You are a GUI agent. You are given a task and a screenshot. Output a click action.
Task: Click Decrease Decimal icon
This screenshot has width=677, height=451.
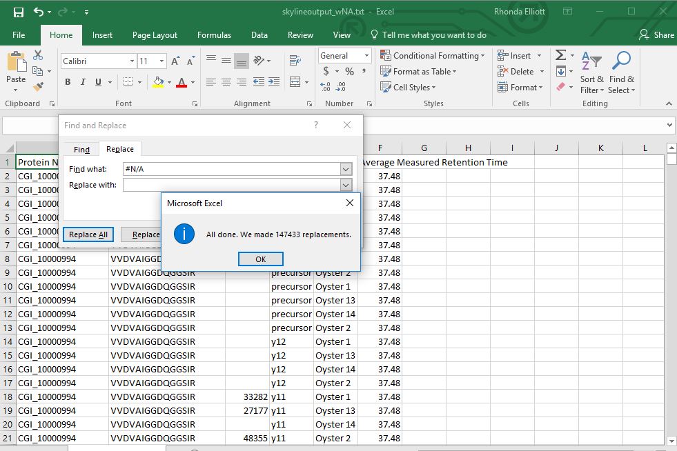tap(341, 87)
